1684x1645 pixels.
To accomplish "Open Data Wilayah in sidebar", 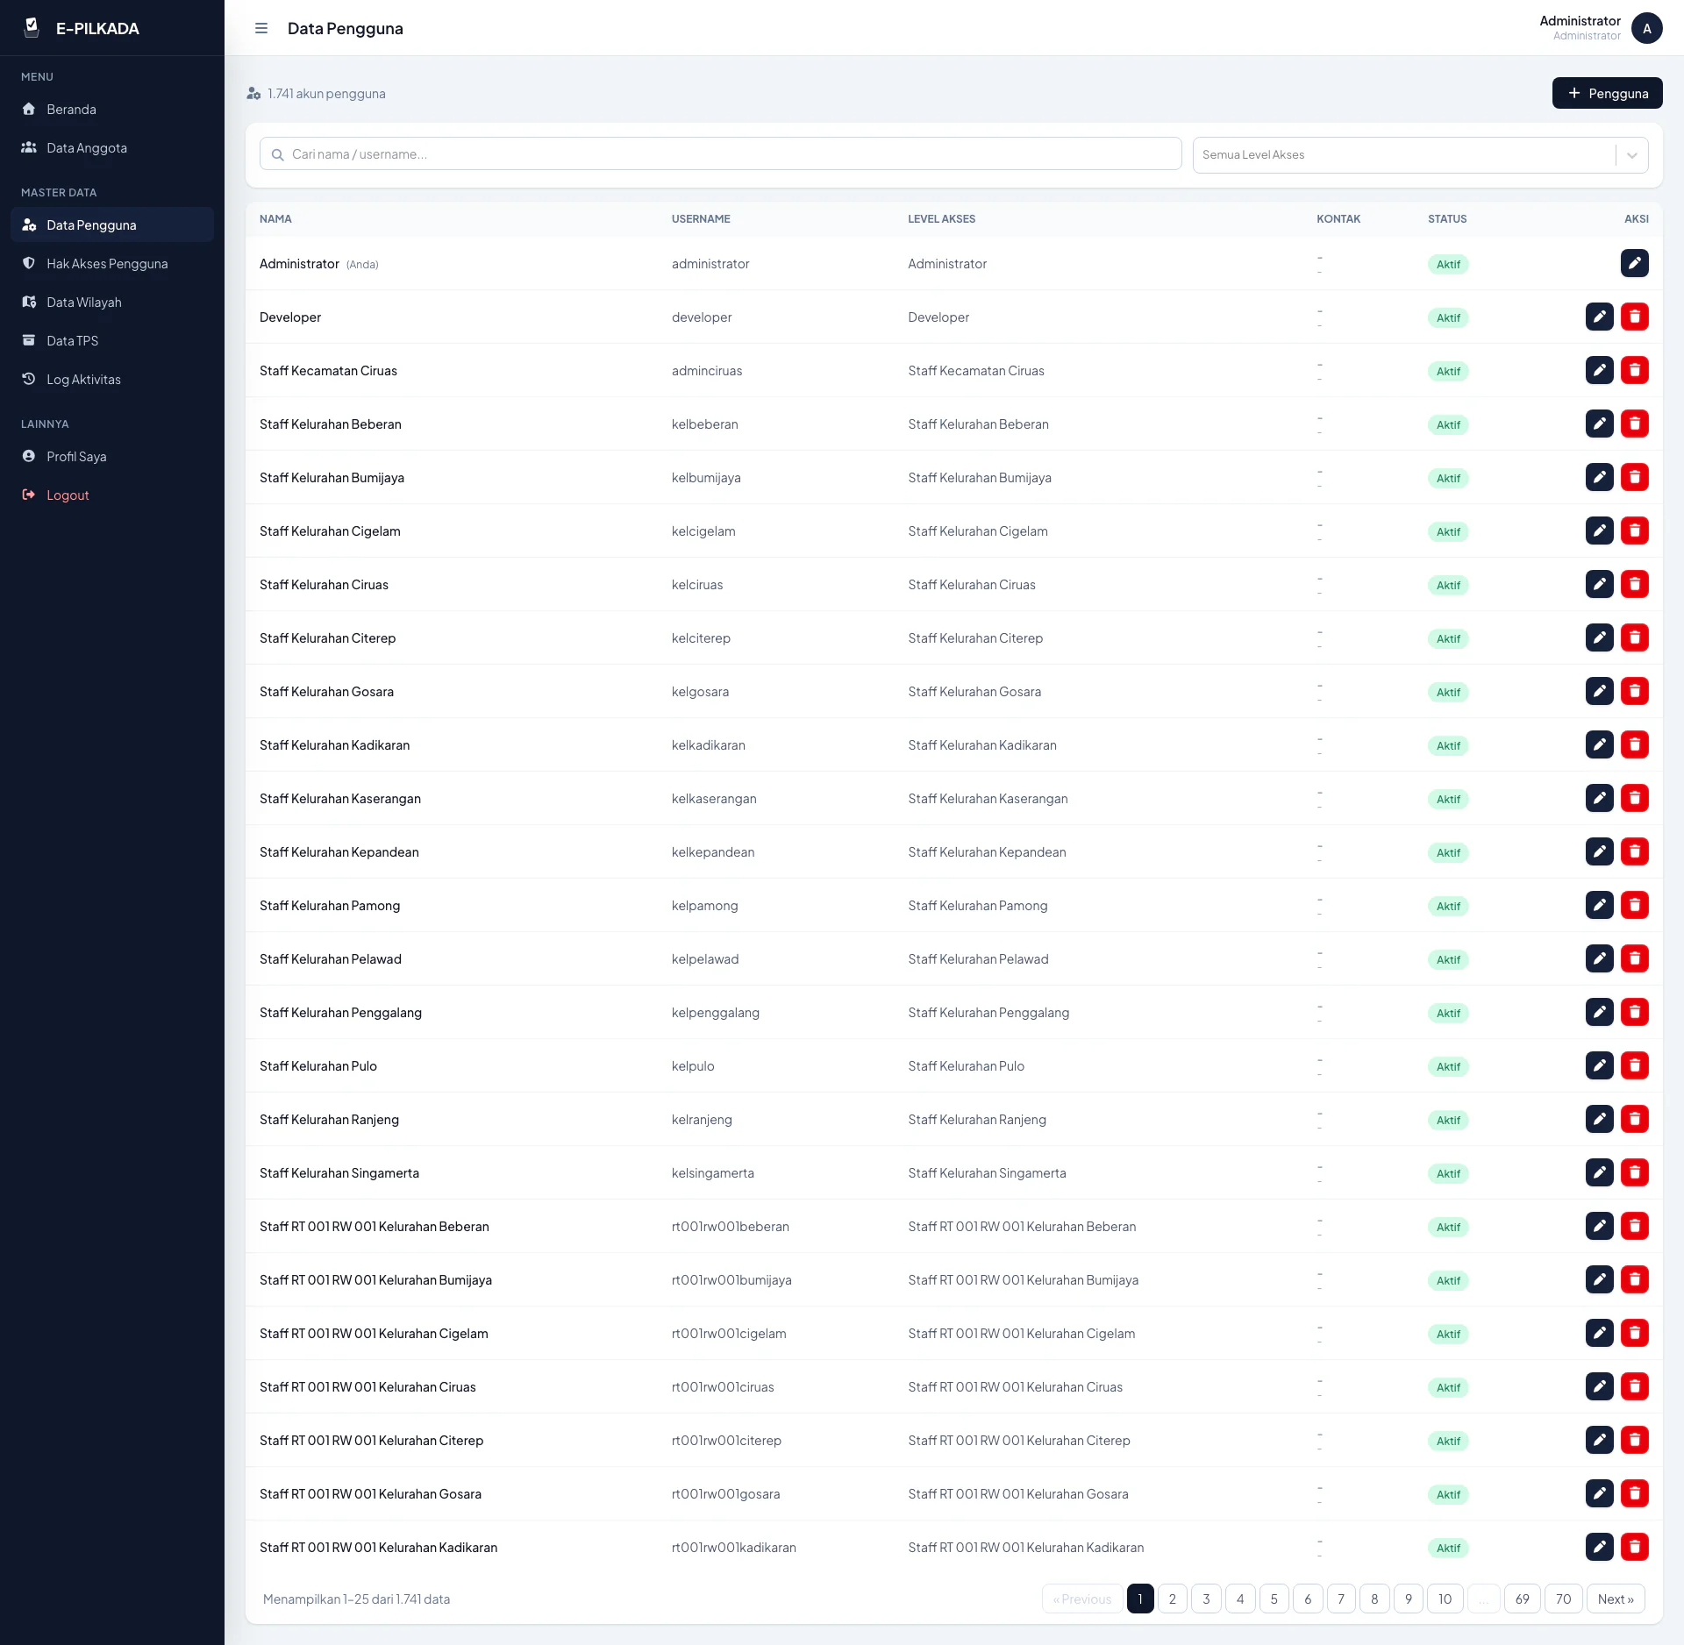I will (112, 302).
